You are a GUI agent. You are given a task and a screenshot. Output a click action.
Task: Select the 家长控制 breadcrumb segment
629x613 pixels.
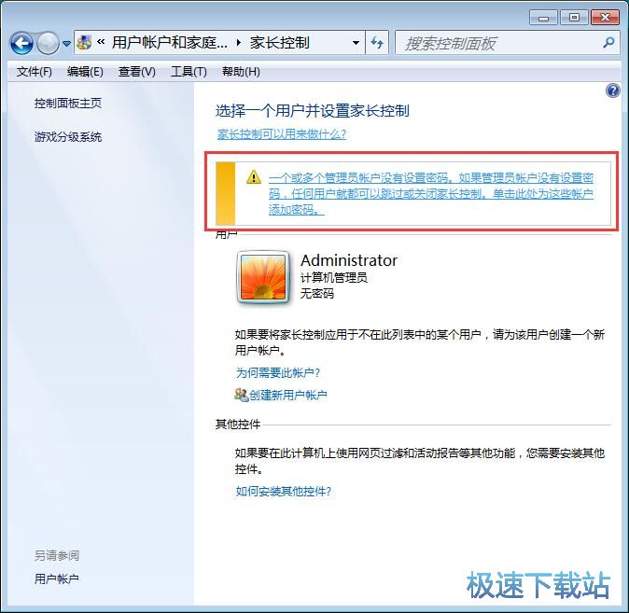pos(280,43)
